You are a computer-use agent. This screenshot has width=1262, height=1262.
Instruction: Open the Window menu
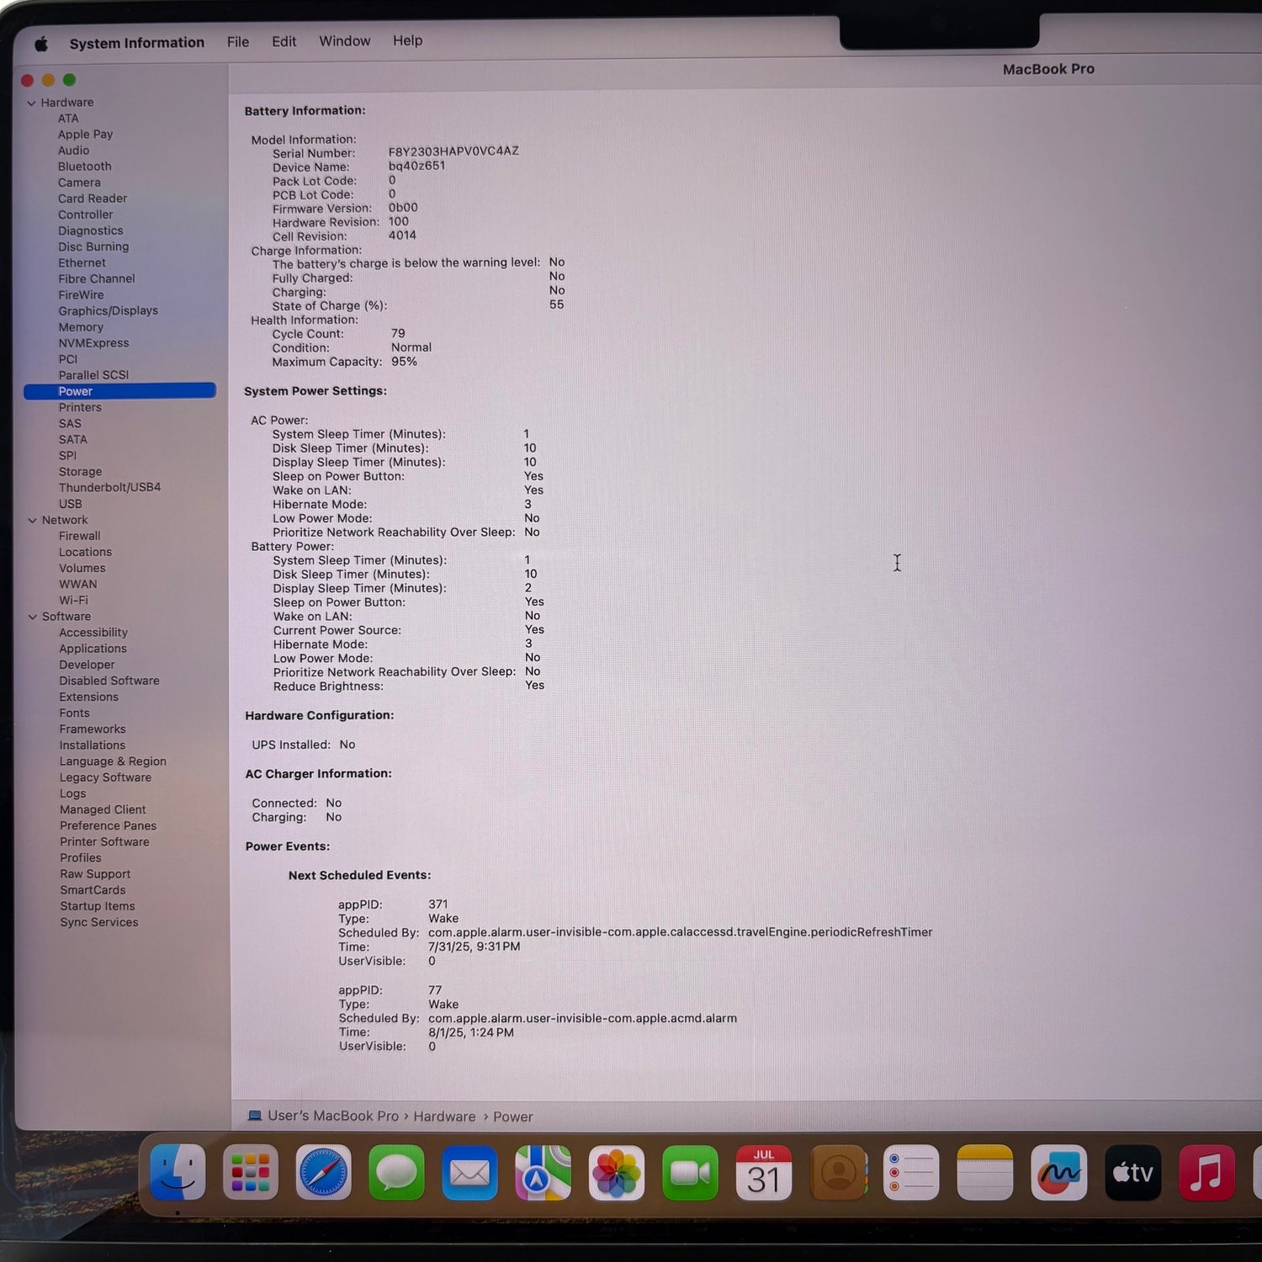pyautogui.click(x=344, y=41)
